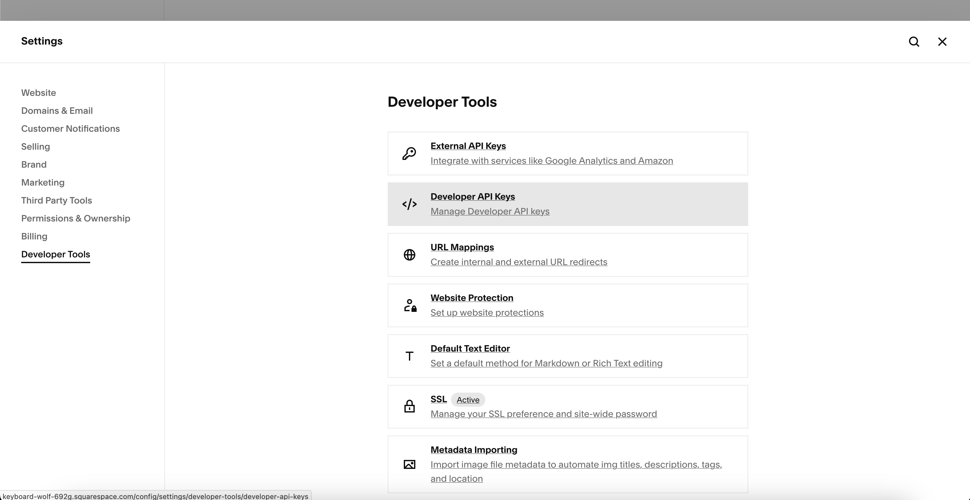Click the globe icon for URL Mappings
This screenshot has width=970, height=500.
(x=409, y=255)
